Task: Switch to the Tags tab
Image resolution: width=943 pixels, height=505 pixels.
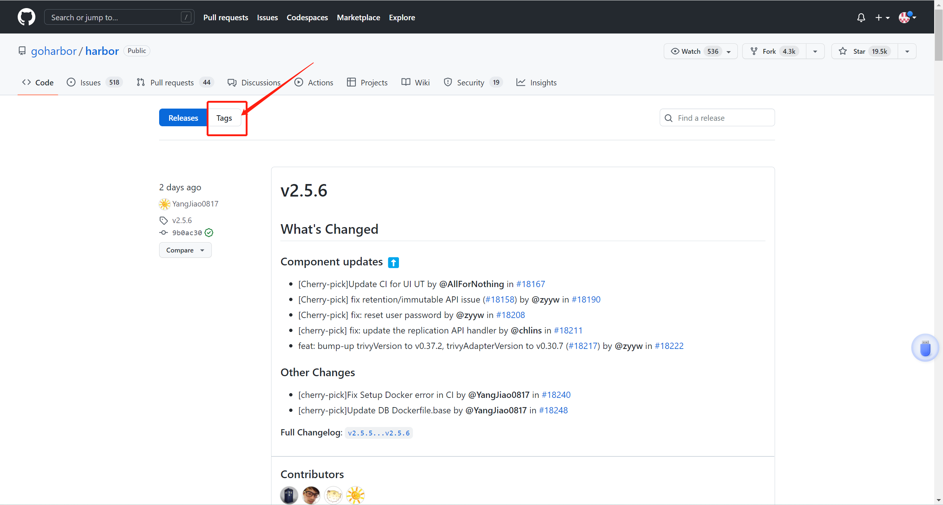Action: (224, 118)
